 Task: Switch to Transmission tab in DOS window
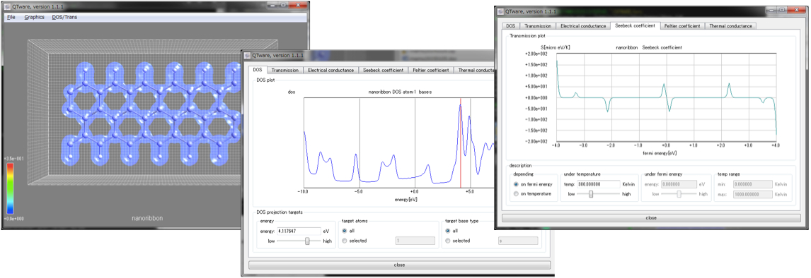(284, 70)
